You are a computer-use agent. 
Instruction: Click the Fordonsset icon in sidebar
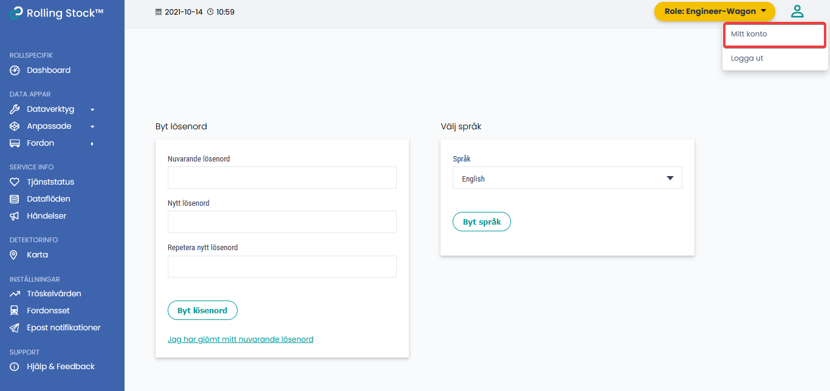tap(13, 310)
